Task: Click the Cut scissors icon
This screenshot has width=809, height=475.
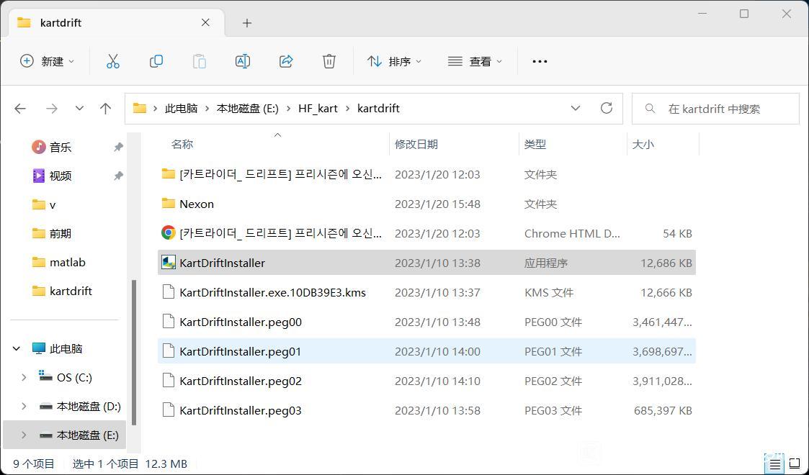Action: (x=112, y=61)
